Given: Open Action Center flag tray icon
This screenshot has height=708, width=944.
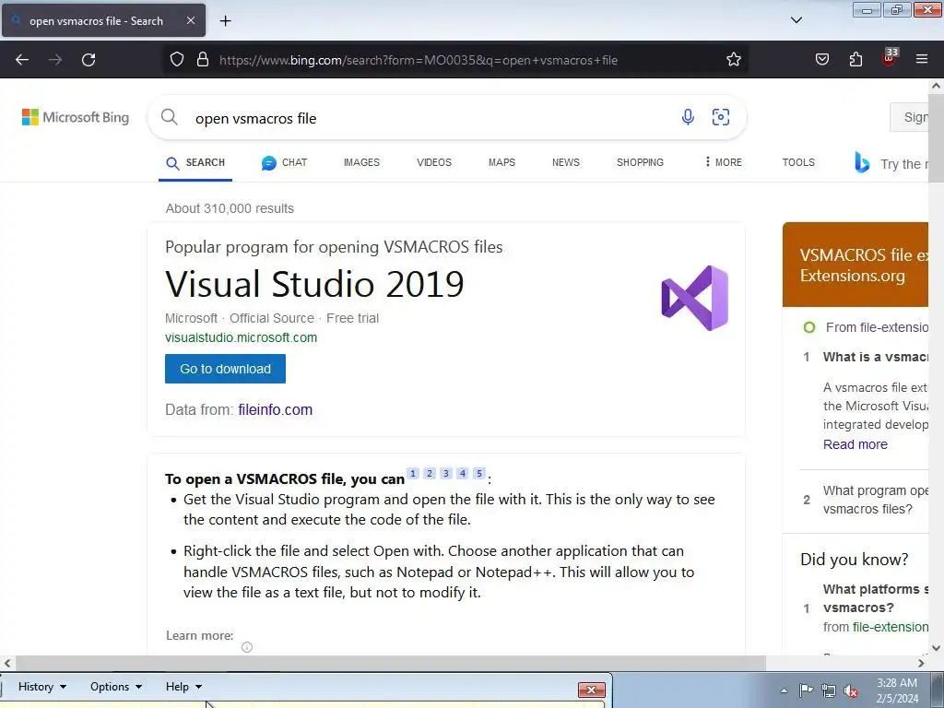Looking at the screenshot, I should [806, 690].
